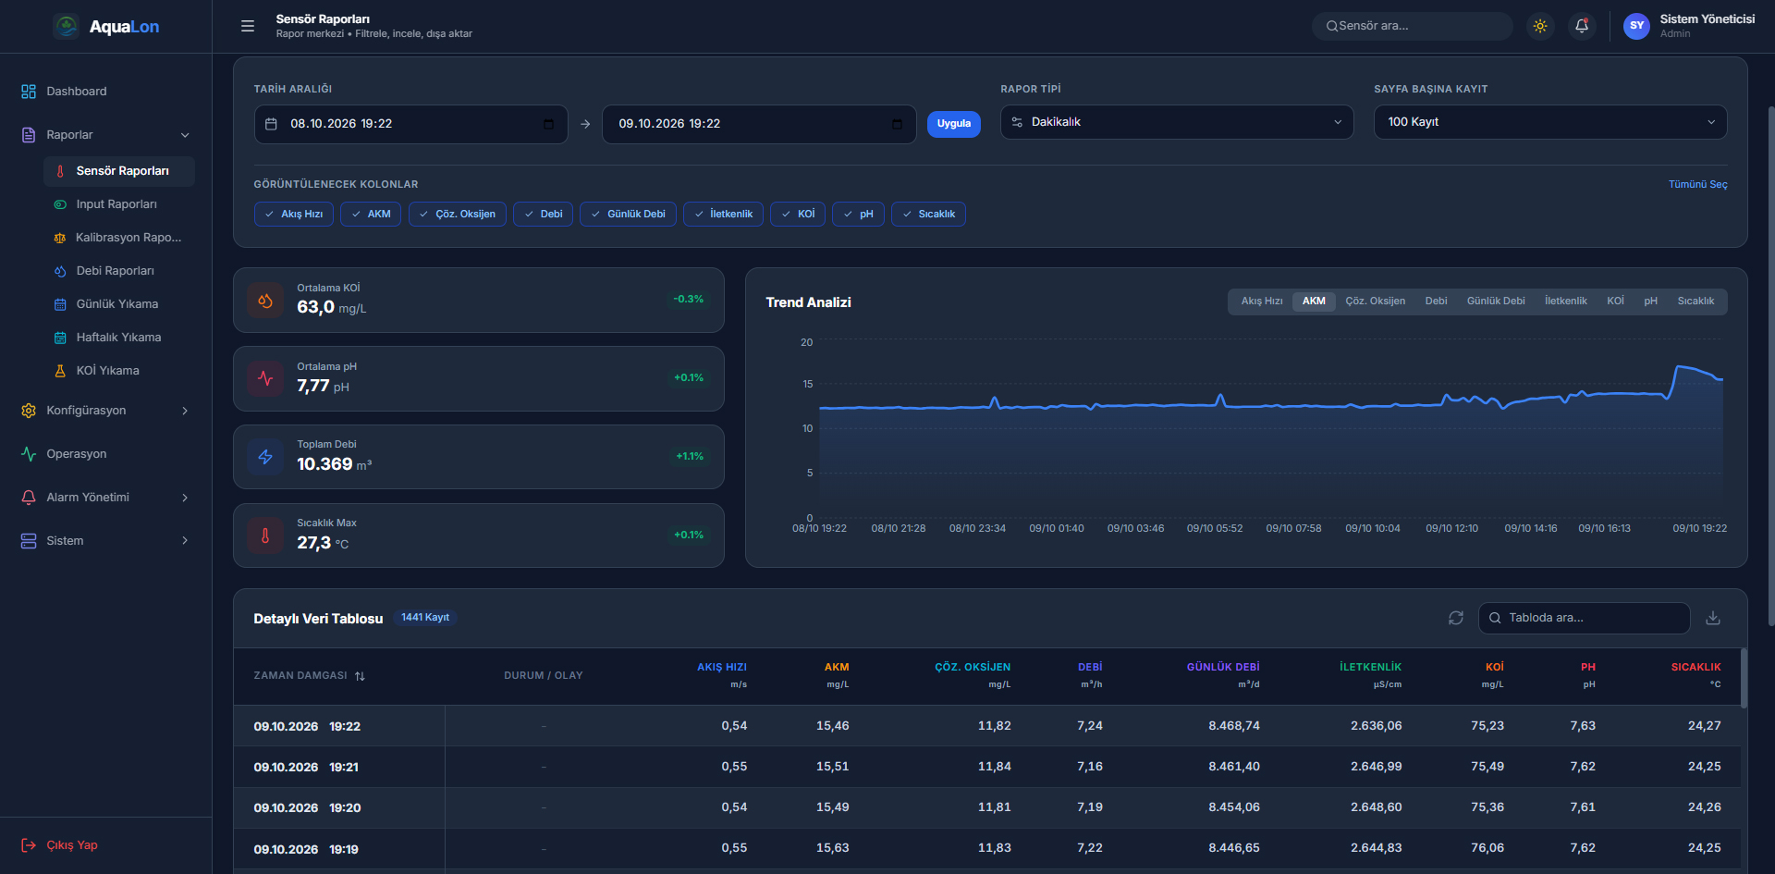The width and height of the screenshot is (1775, 874).
Task: Sort by Zaman Damgası column arrows
Action: click(x=360, y=676)
